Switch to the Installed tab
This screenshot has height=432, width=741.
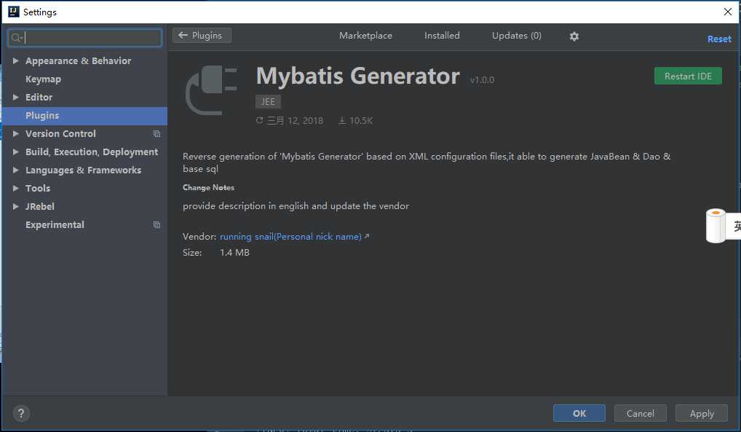click(442, 36)
